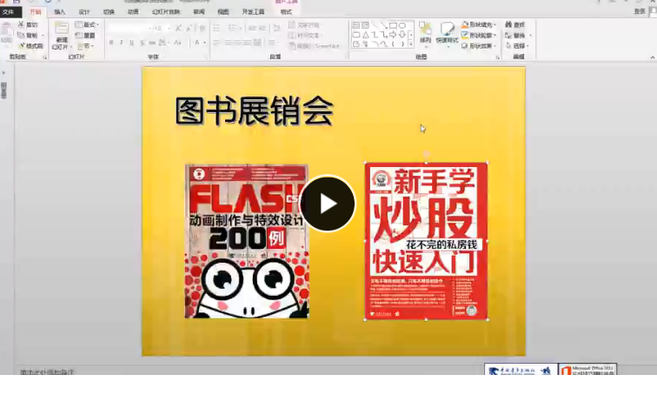Open the 开发工具 (Developer) tab
Viewport: 657px width, 395px height.
(253, 11)
